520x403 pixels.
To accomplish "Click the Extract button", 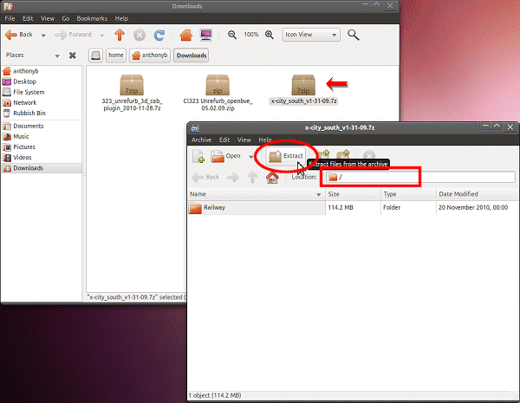I will (x=286, y=156).
